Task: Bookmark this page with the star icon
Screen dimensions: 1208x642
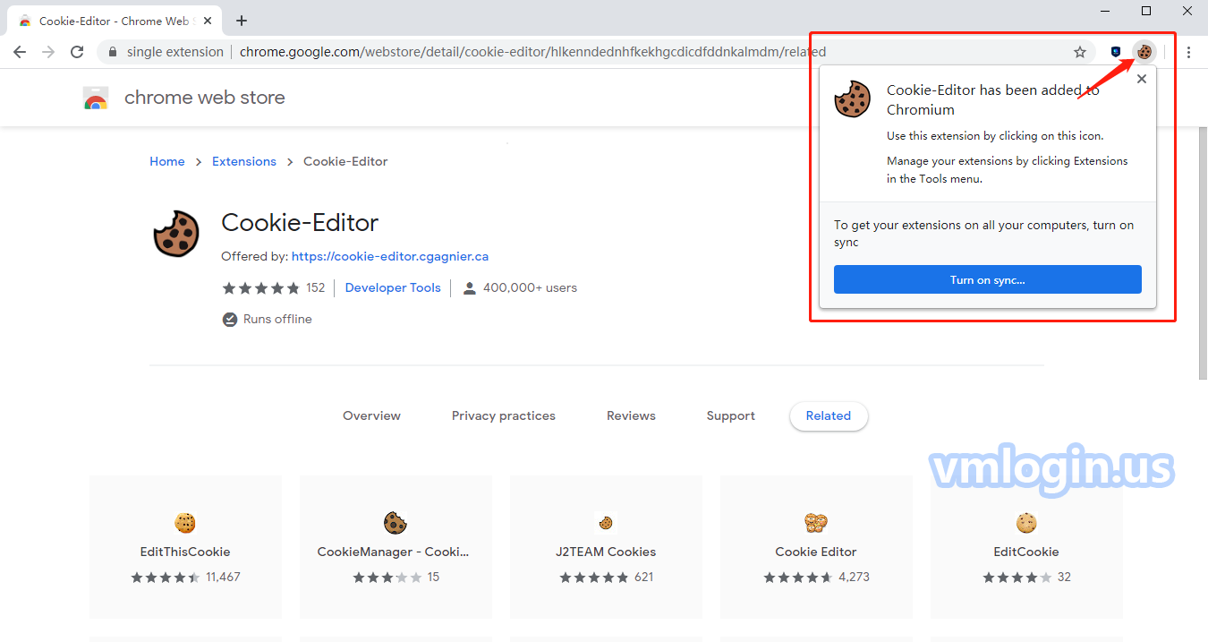Action: tap(1080, 52)
